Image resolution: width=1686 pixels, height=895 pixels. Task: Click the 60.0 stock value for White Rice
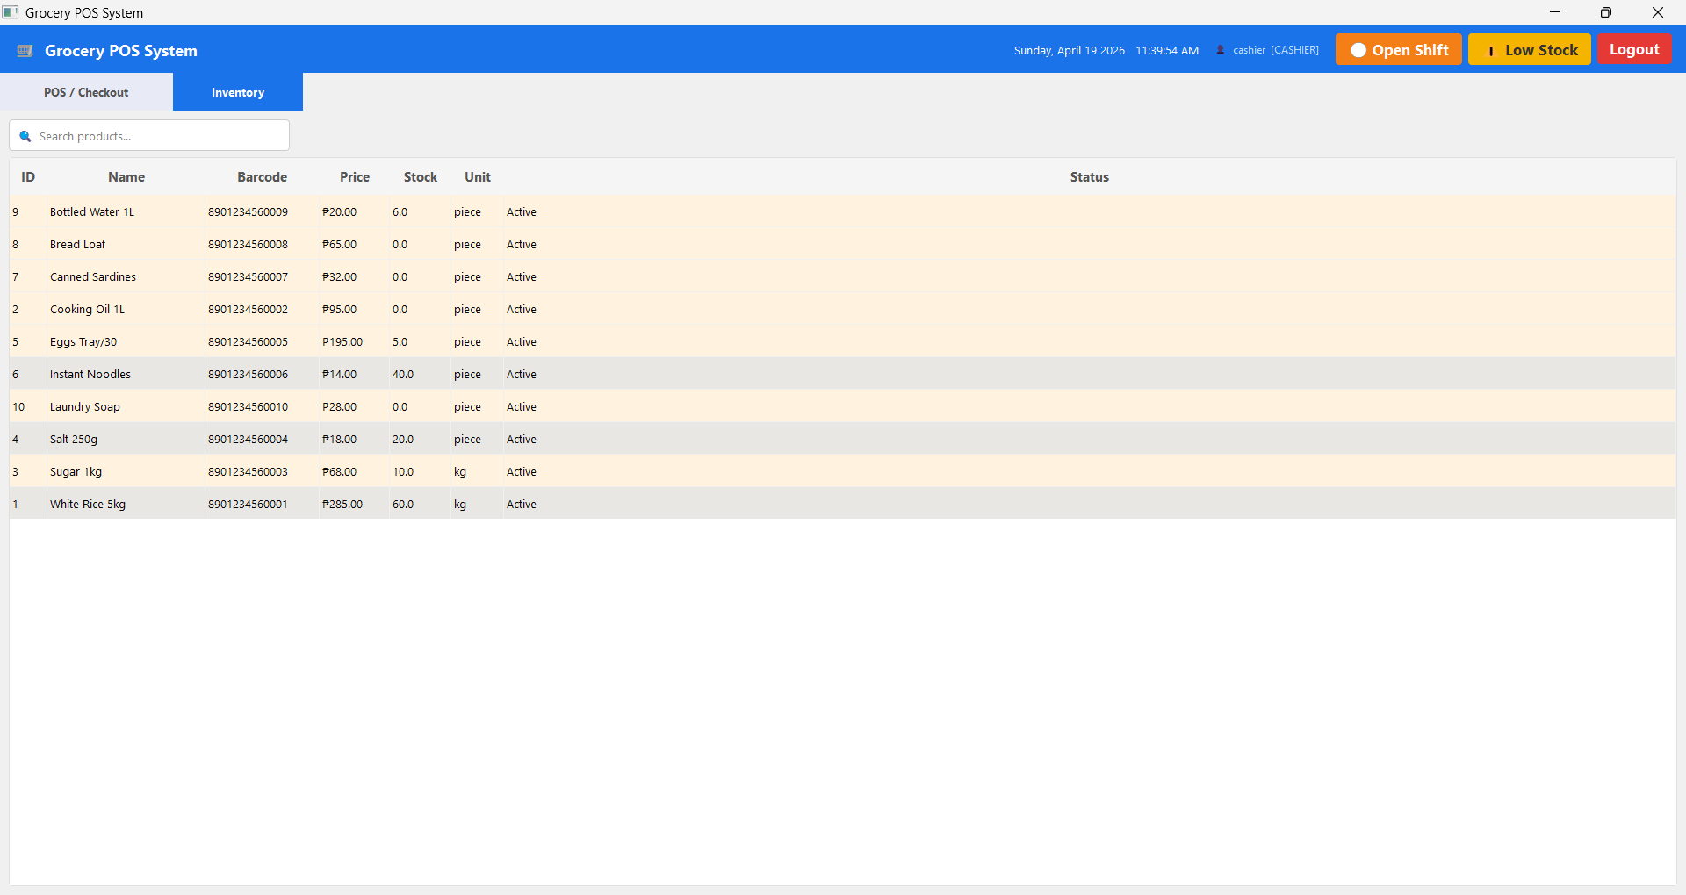(403, 505)
